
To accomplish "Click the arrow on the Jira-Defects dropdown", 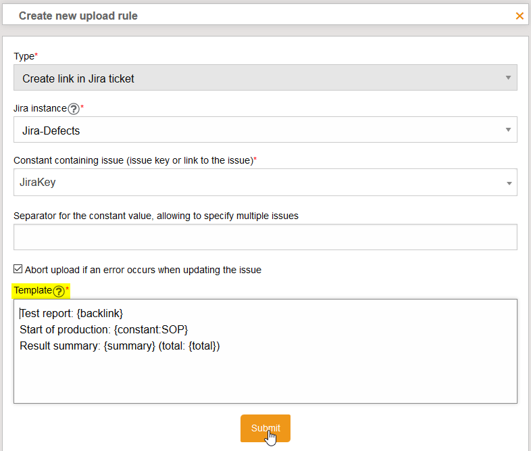I will tap(508, 130).
